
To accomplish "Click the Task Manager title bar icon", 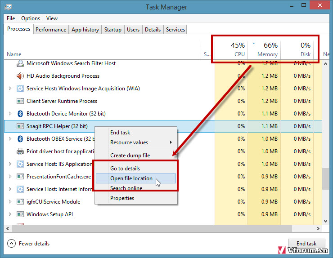I will click(8, 7).
